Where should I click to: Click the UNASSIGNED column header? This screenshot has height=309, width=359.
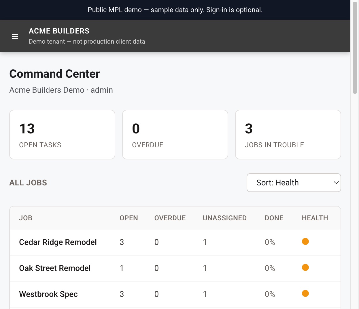click(225, 218)
